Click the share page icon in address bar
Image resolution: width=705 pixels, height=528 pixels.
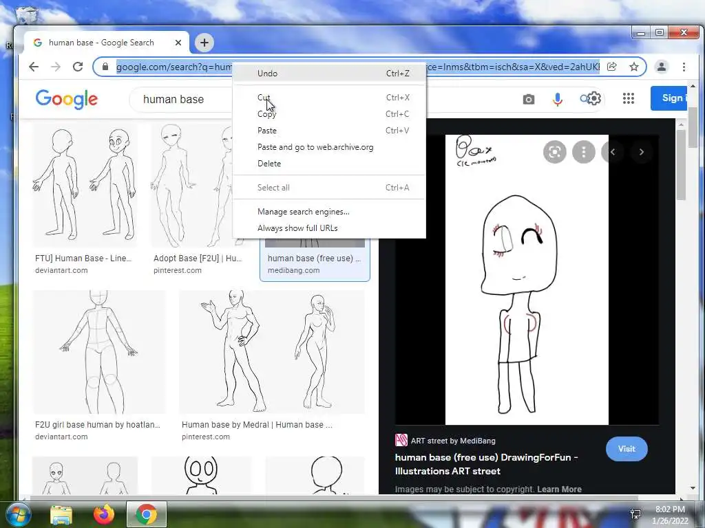point(611,67)
